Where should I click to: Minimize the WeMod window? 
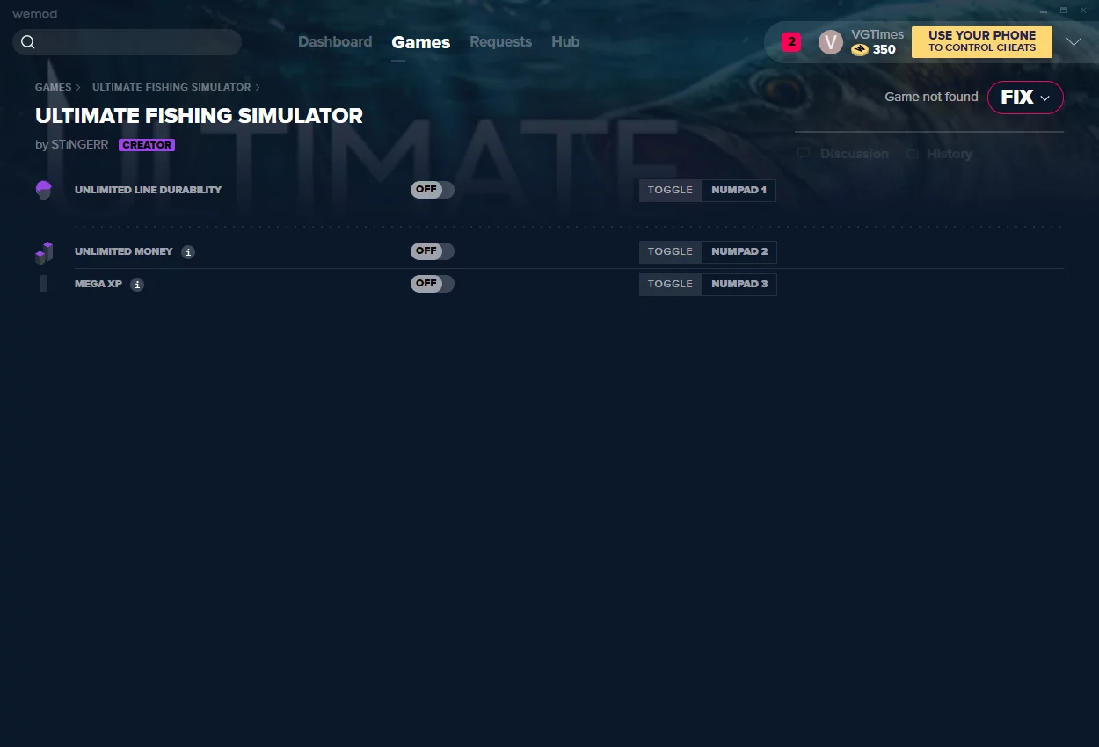click(1044, 11)
